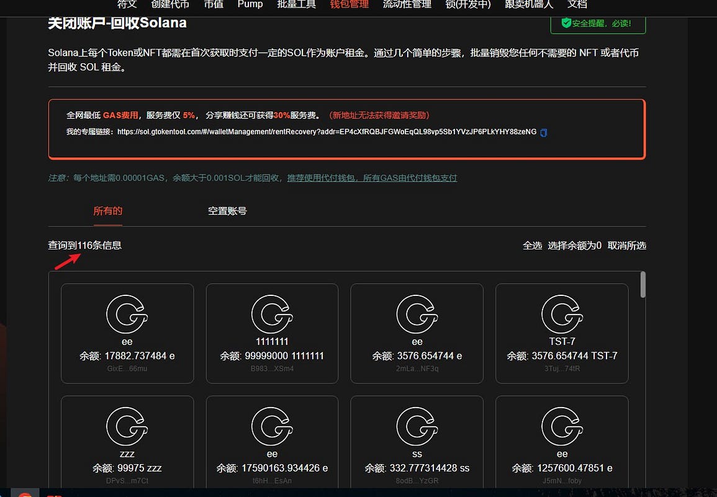Select card with 余额 17882.737484 e
This screenshot has height=497, width=717.
point(127,333)
